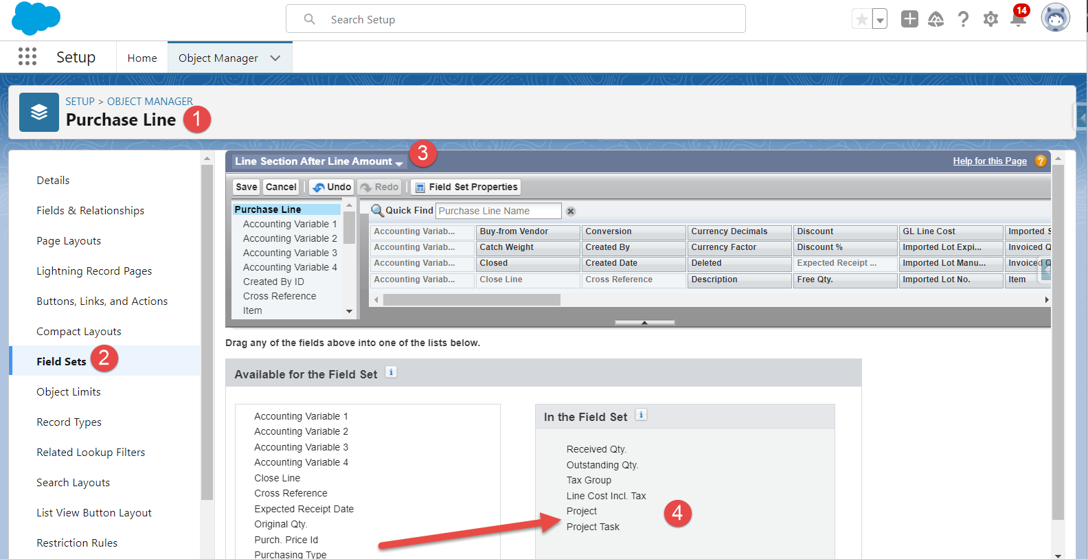Open Fields & Relationships in the sidebar
The image size is (1088, 559).
tap(91, 211)
